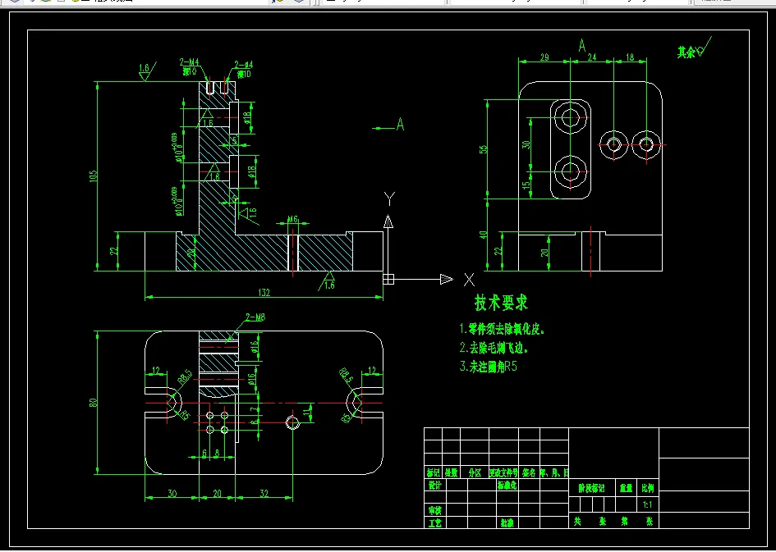Select the 32 horizontal dimension
The height and width of the screenshot is (552, 776).
click(264, 493)
